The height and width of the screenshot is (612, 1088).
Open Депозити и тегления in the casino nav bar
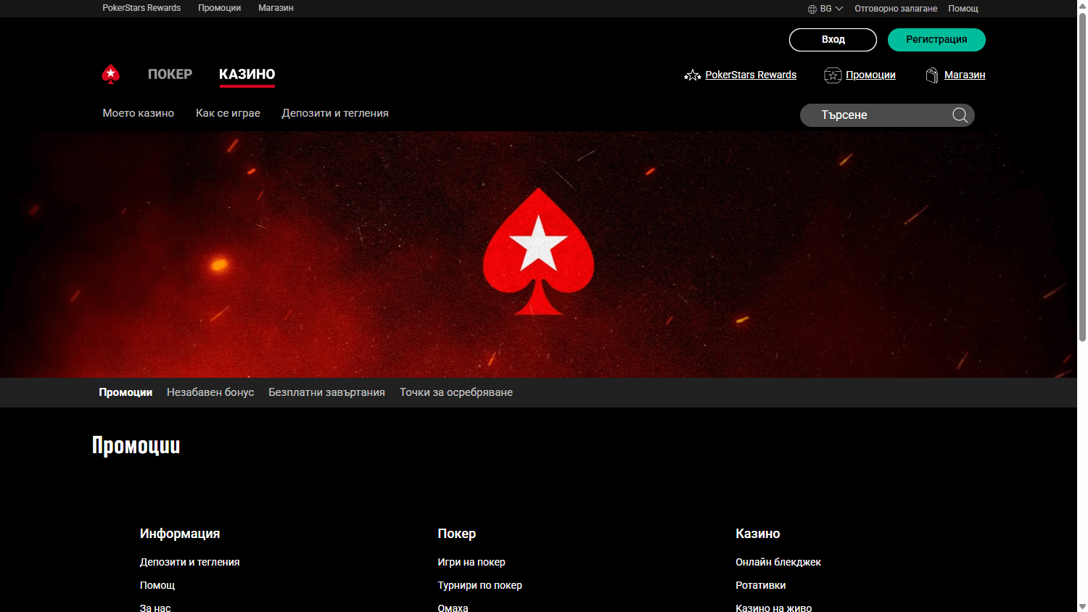335,113
